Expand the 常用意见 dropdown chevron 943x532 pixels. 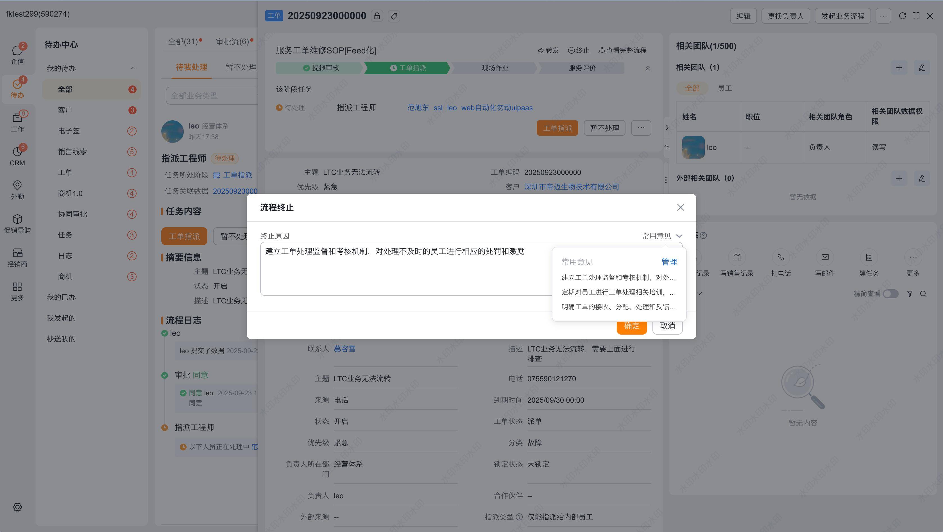coord(679,236)
